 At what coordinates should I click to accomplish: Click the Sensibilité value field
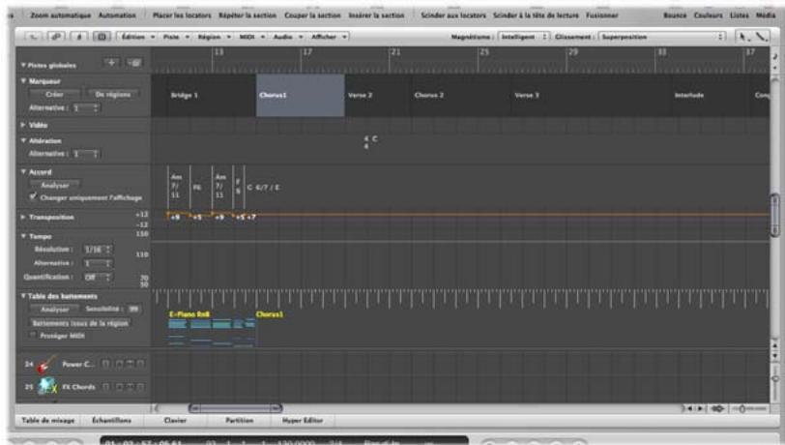click(133, 310)
